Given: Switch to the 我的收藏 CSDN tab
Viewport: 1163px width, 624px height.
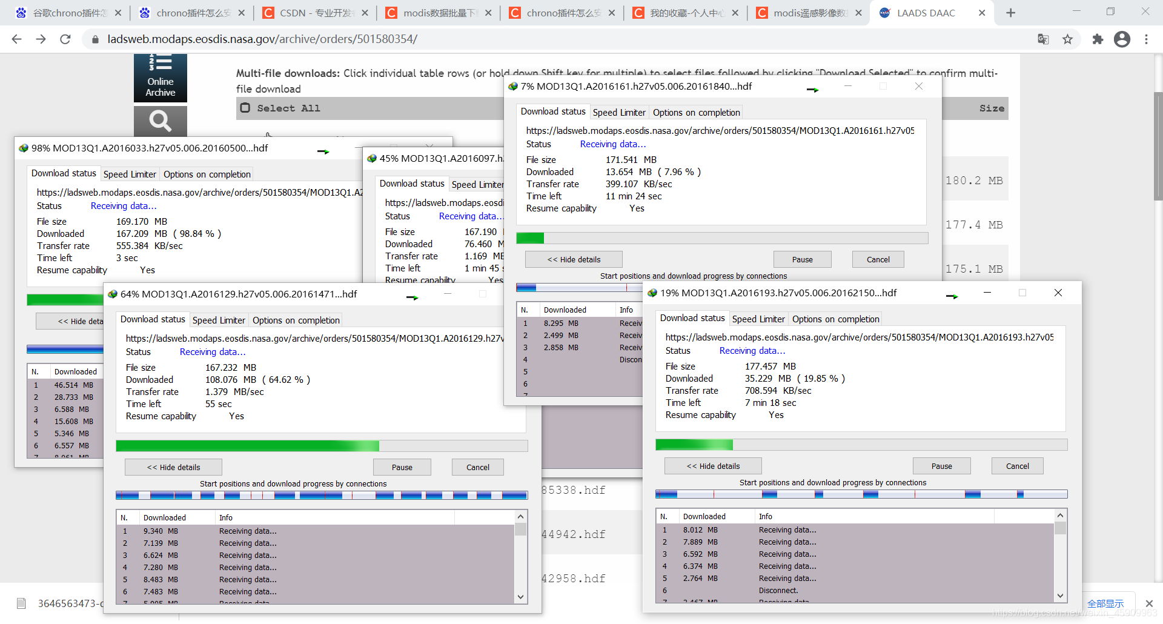Looking at the screenshot, I should tap(684, 13).
